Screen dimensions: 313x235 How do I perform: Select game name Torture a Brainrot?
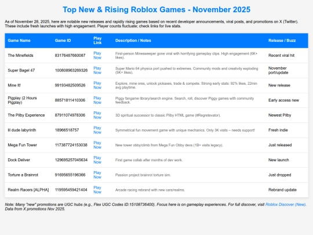[x=23, y=175]
